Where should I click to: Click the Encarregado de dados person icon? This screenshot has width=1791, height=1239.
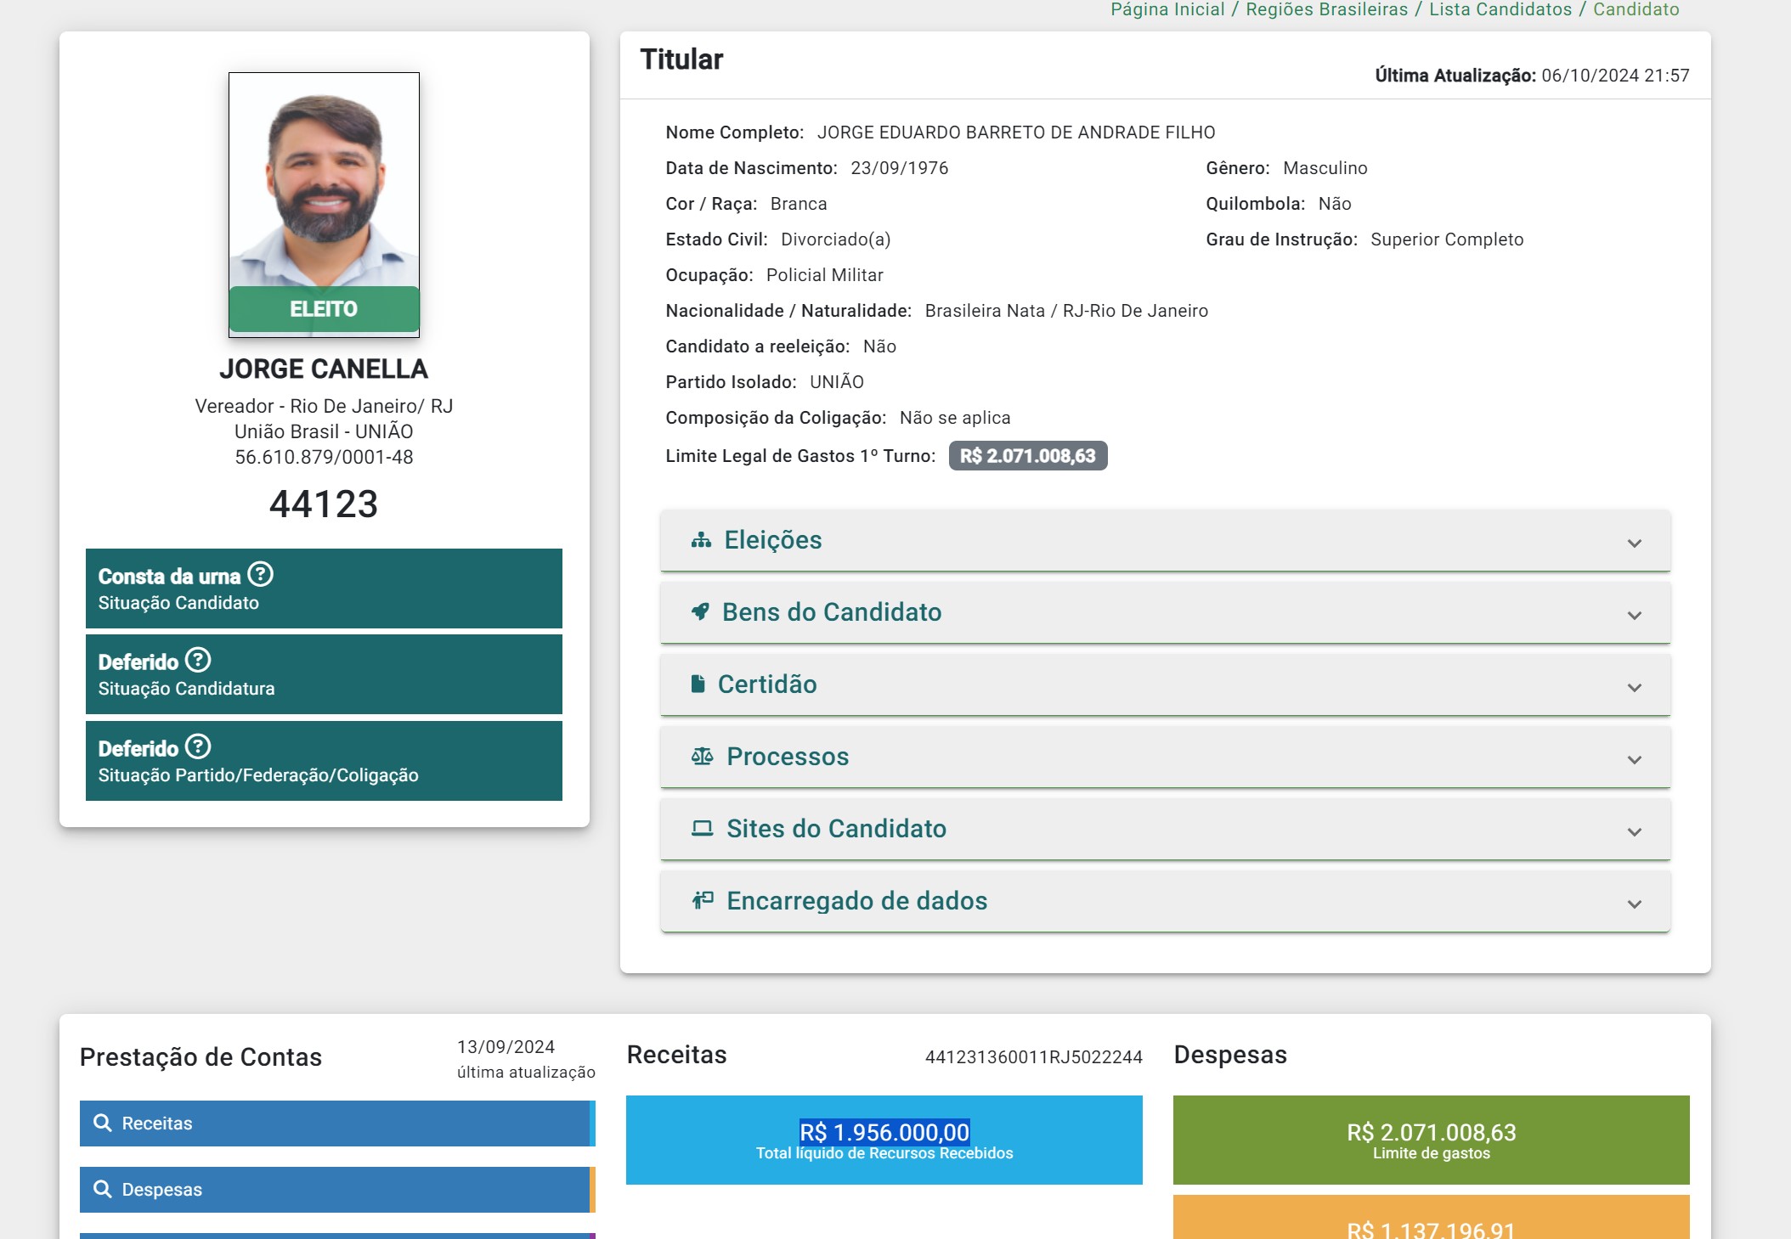[x=702, y=900]
